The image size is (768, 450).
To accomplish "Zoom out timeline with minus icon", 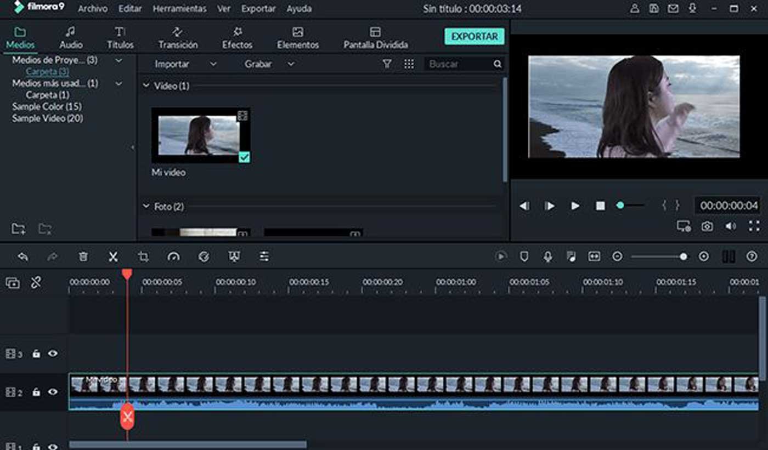I will (x=617, y=256).
